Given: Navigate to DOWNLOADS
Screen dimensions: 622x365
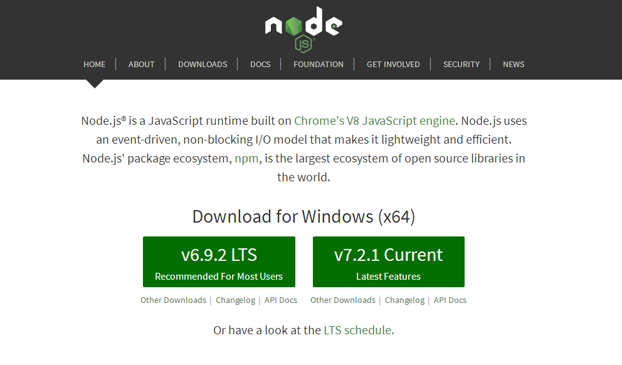Looking at the screenshot, I should coord(202,64).
